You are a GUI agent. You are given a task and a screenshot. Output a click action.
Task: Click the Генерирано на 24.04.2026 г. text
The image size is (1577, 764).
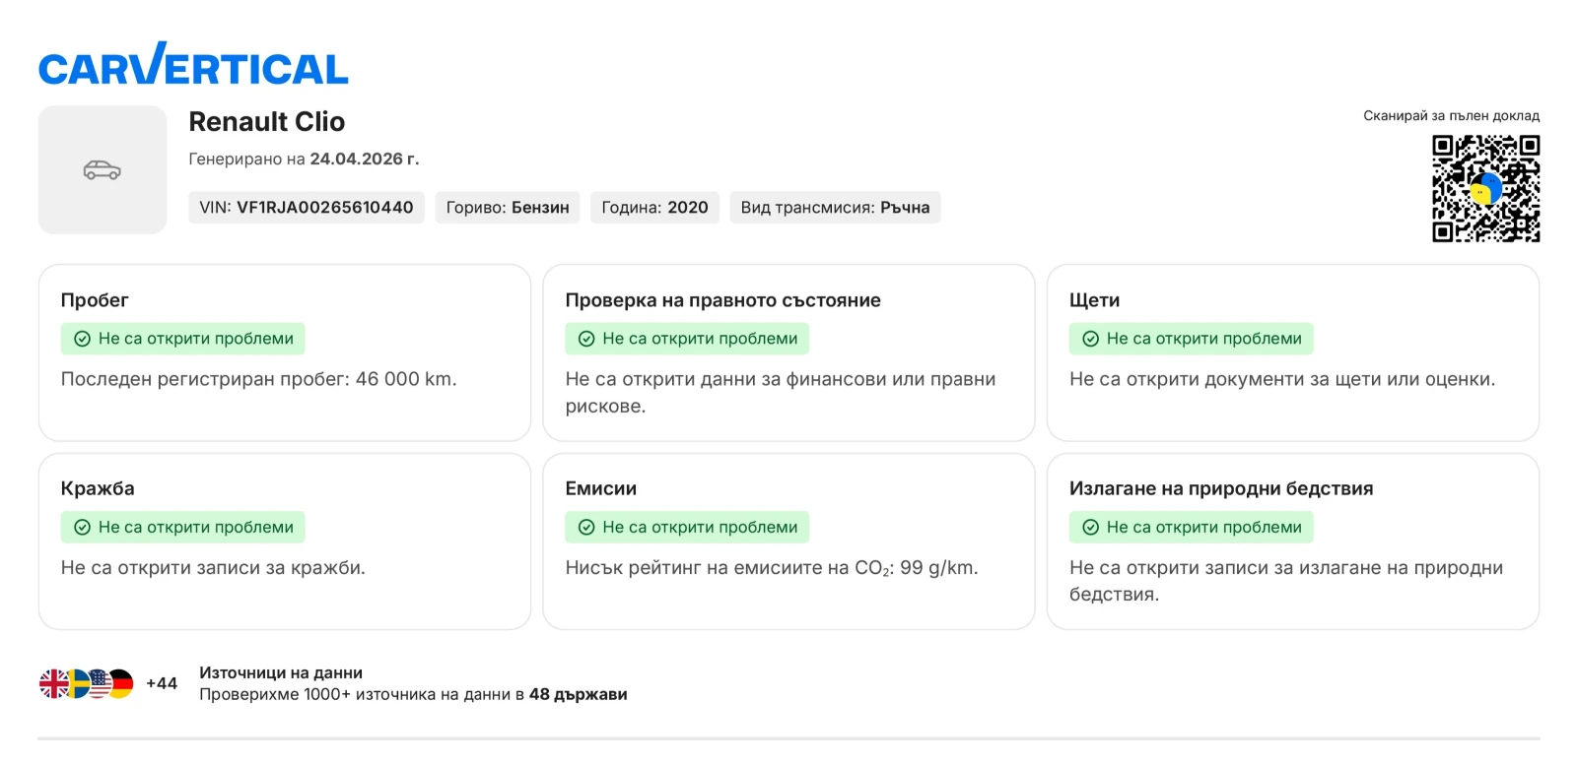[304, 159]
